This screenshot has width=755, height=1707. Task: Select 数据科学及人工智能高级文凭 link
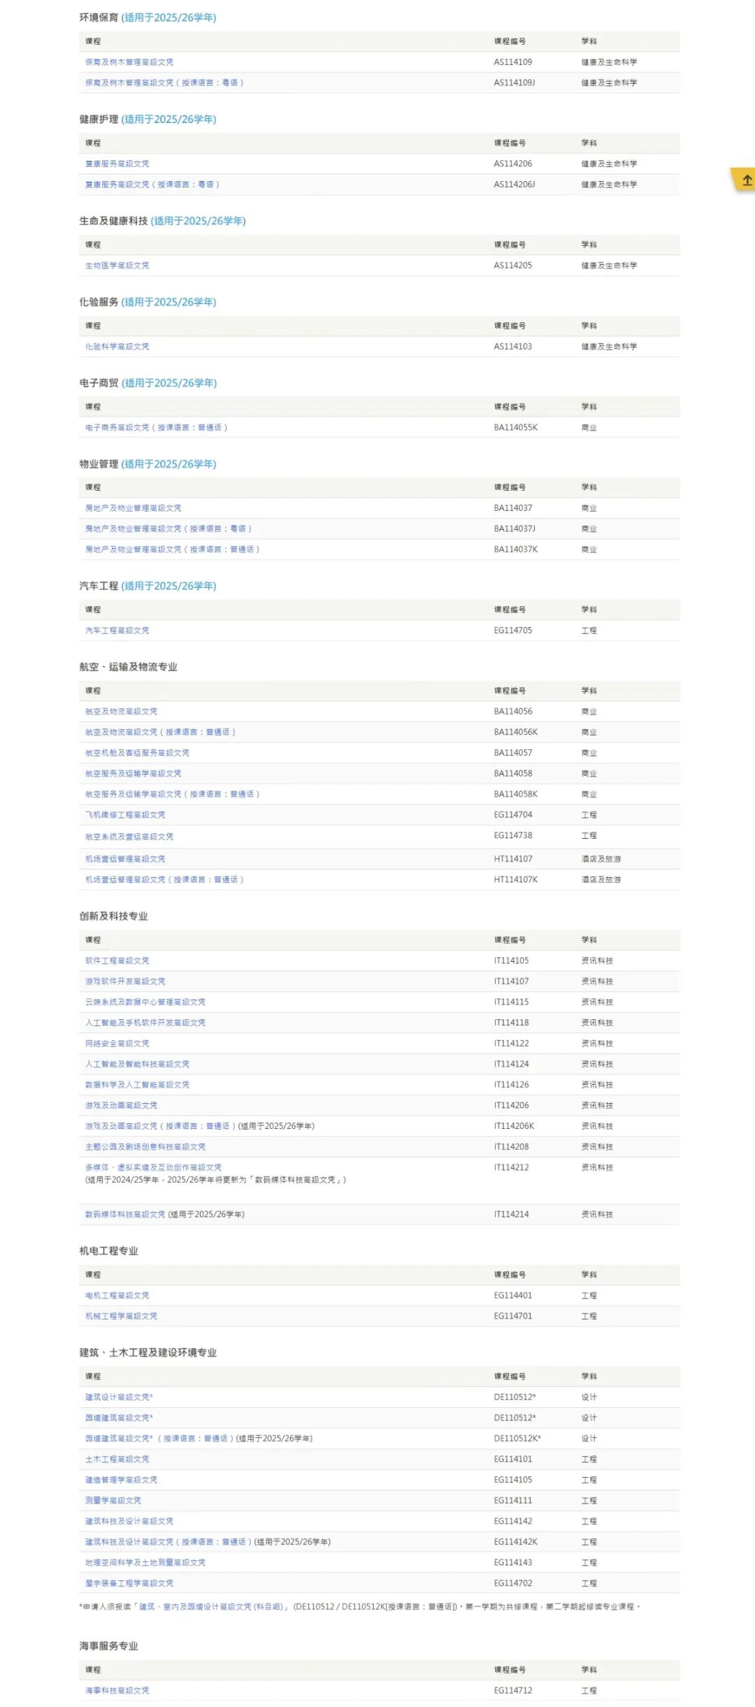coord(137,1085)
